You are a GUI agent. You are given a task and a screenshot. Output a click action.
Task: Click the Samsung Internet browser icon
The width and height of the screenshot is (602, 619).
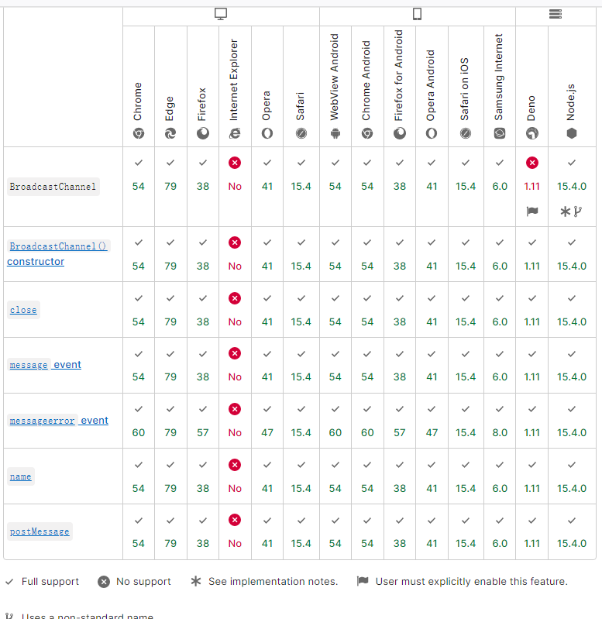coord(499,133)
